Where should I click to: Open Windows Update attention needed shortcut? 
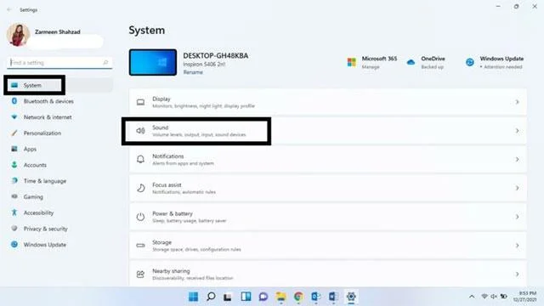click(x=495, y=62)
